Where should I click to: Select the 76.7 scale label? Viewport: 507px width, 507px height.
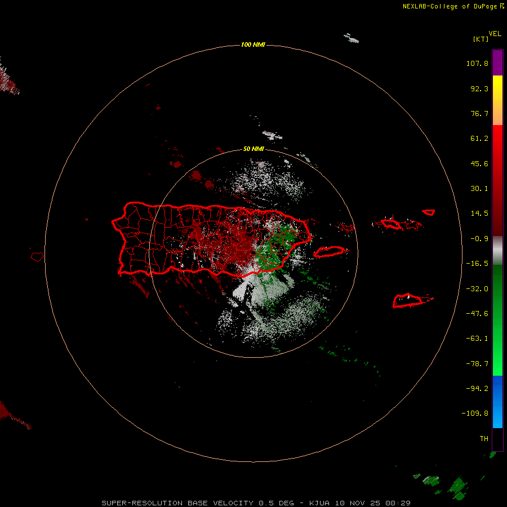tap(479, 113)
